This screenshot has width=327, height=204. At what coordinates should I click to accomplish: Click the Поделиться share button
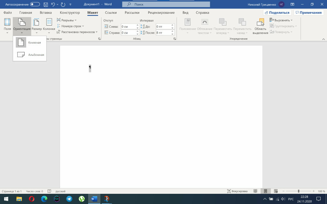coord(277,13)
